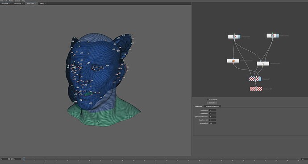Click the Subdivisions value field
Screen dimensions: 308x164
tap(213, 110)
